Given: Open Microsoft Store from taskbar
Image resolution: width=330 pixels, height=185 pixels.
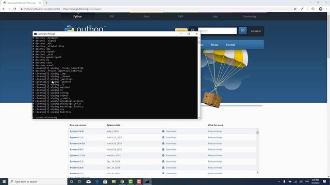Looking at the screenshot, I should [x=105, y=181].
